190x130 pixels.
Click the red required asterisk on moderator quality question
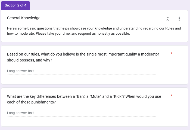coord(171,54)
